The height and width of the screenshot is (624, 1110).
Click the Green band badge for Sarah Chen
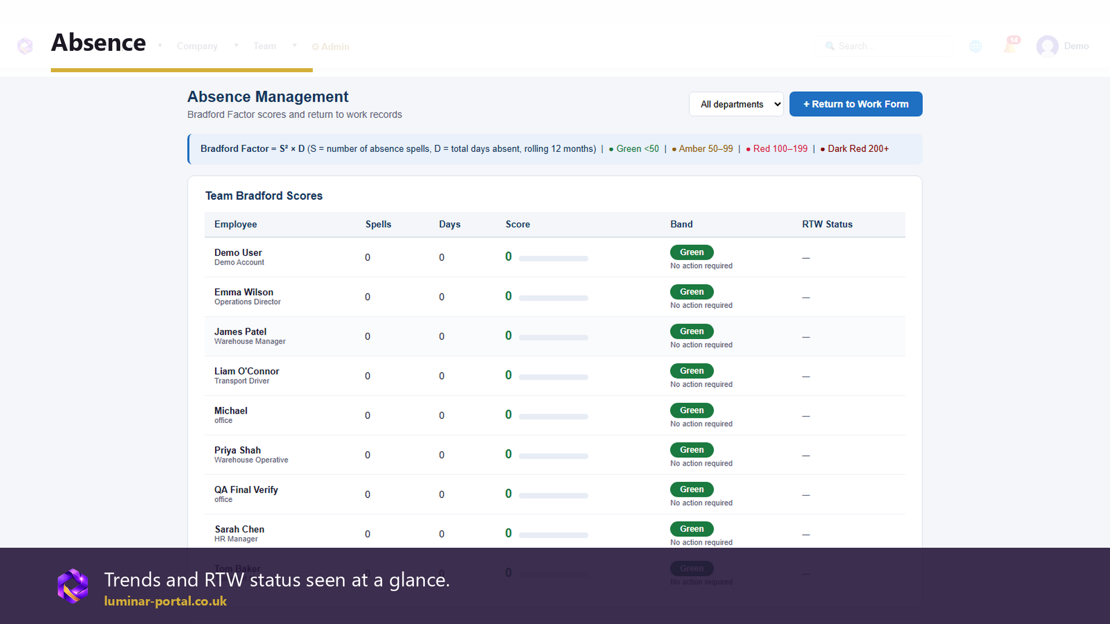click(692, 529)
